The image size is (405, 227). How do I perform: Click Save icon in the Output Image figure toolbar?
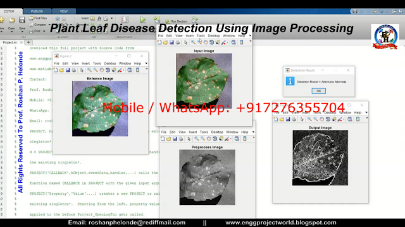[x=288, y=119]
